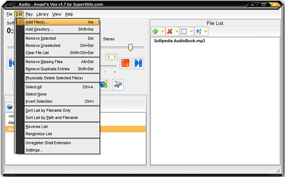Choose Invert Selection entry

click(x=62, y=101)
